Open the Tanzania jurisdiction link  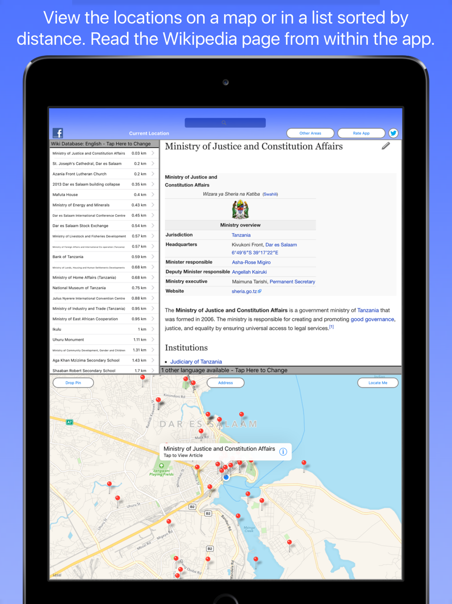pyautogui.click(x=241, y=235)
